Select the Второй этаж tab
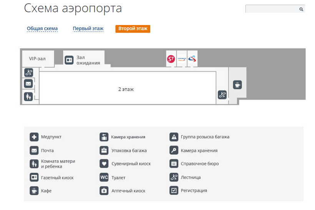The image size is (315, 210). click(x=133, y=29)
